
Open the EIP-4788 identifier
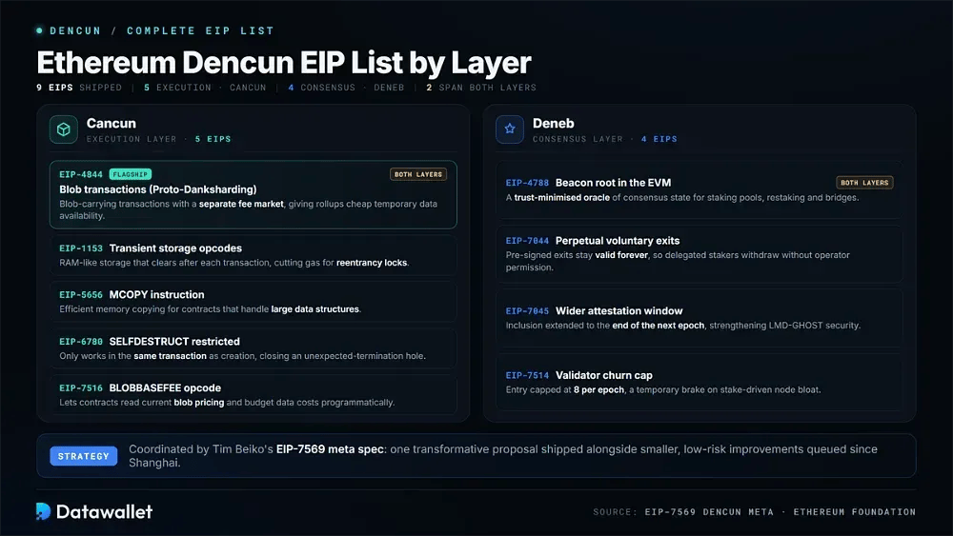(527, 183)
